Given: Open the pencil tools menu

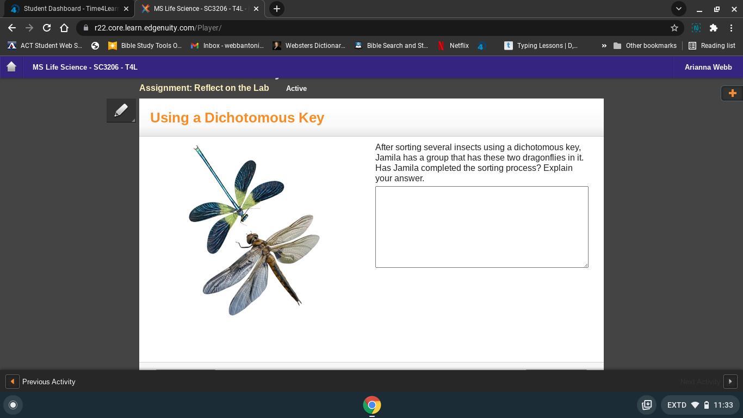Looking at the screenshot, I should point(121,110).
